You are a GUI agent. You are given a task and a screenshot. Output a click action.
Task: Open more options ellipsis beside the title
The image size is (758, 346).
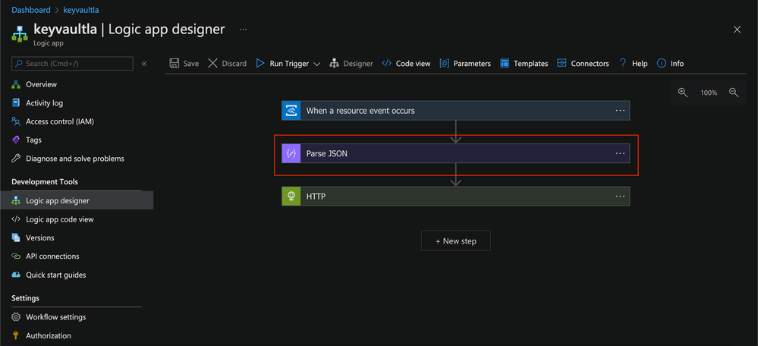pos(243,30)
